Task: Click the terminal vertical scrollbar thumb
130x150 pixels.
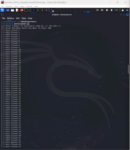Action: point(128,69)
